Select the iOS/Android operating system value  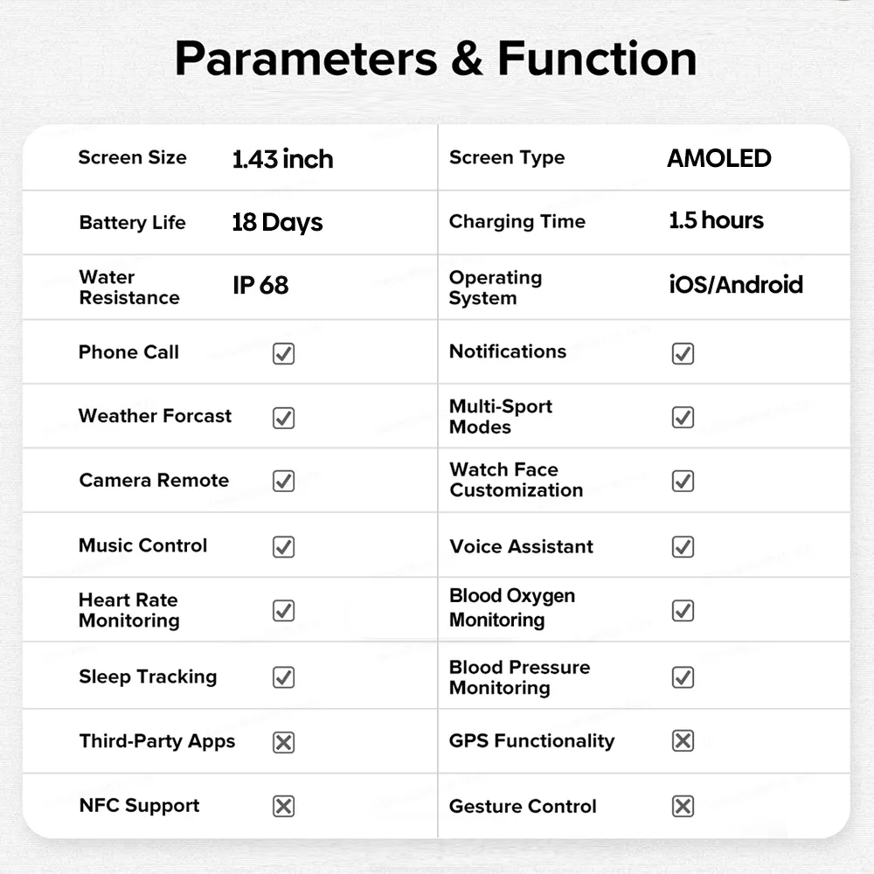pyautogui.click(x=735, y=285)
